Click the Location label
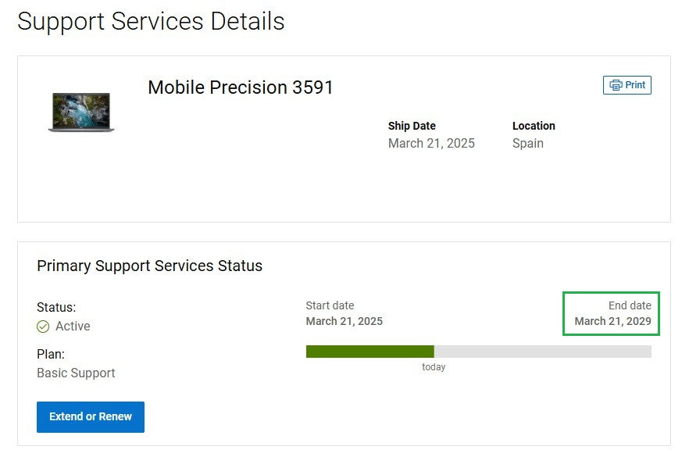Screen dimensions: 689x457 [534, 126]
